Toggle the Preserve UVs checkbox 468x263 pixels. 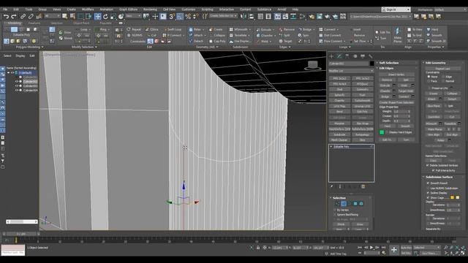pos(429,88)
